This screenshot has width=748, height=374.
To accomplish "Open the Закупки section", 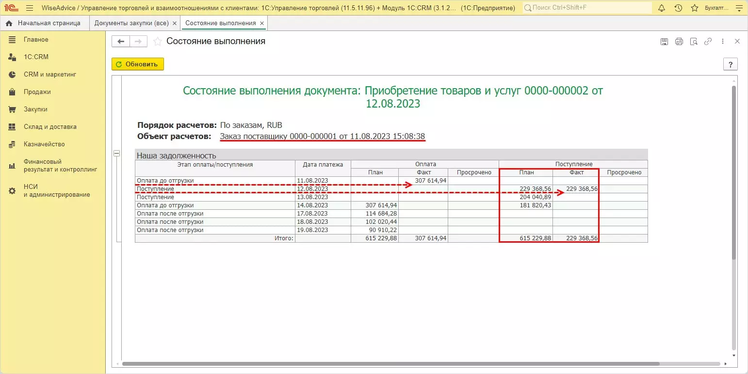I will click(x=52, y=109).
